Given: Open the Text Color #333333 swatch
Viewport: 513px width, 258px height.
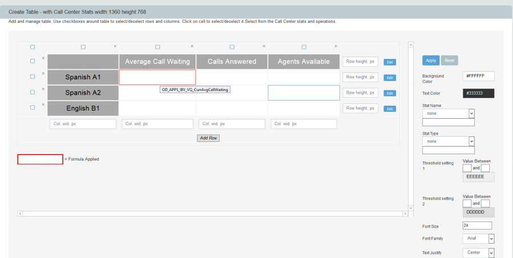Looking at the screenshot, I should pyautogui.click(x=478, y=93).
